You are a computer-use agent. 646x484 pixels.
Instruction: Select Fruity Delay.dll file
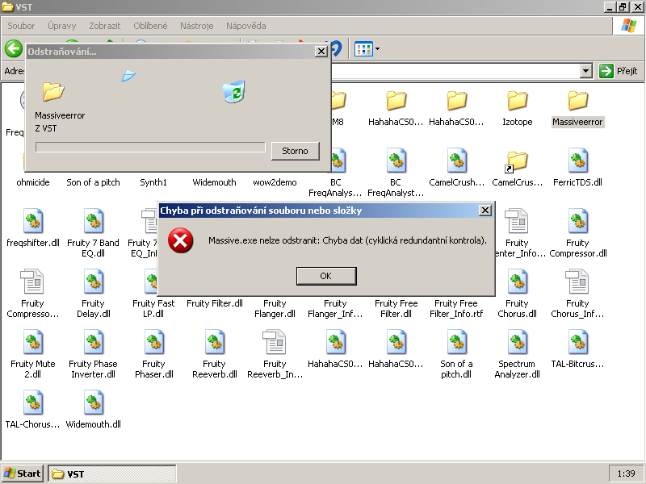tap(93, 294)
